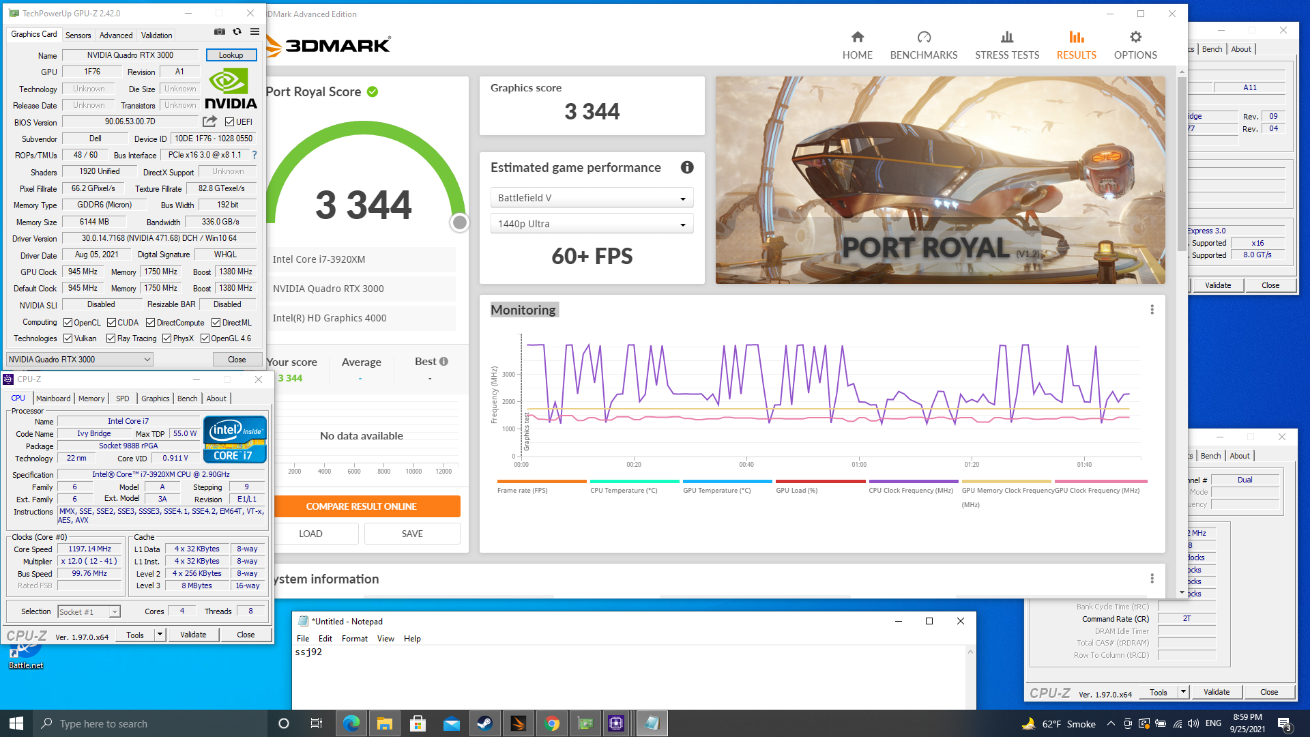Toggle the OpenCL checkbox

click(68, 322)
